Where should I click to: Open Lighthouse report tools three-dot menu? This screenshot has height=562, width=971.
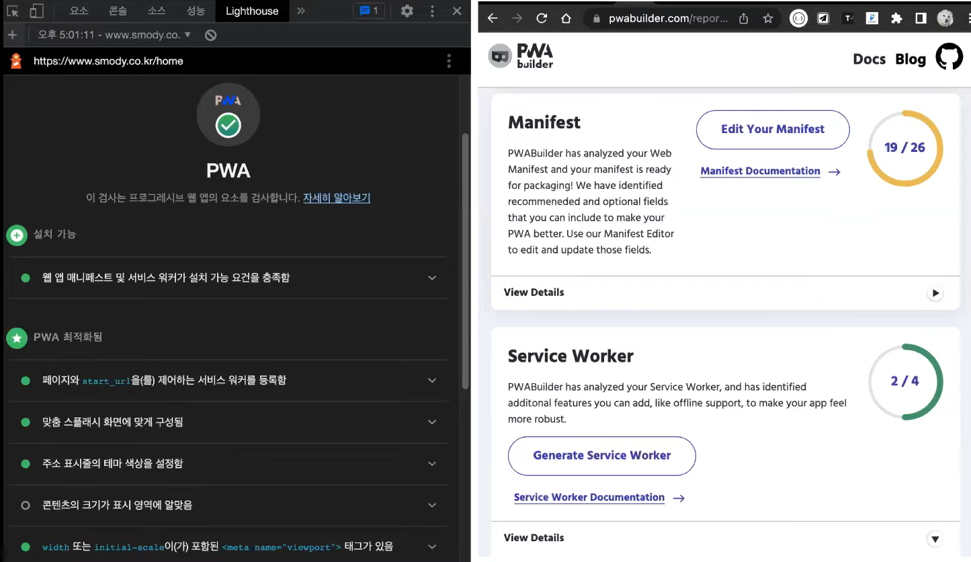[449, 61]
